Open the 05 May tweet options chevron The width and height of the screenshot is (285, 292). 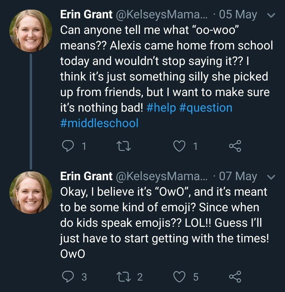[271, 15]
